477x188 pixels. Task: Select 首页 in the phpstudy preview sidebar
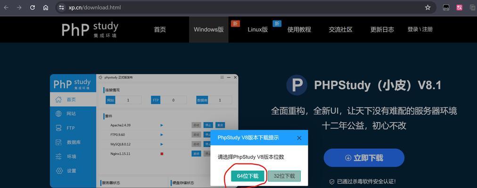pyautogui.click(x=73, y=100)
